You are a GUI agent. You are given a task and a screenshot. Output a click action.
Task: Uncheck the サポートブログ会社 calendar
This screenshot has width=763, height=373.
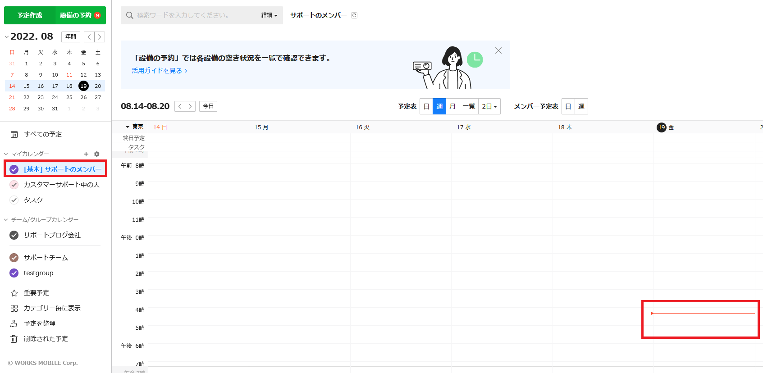[14, 235]
